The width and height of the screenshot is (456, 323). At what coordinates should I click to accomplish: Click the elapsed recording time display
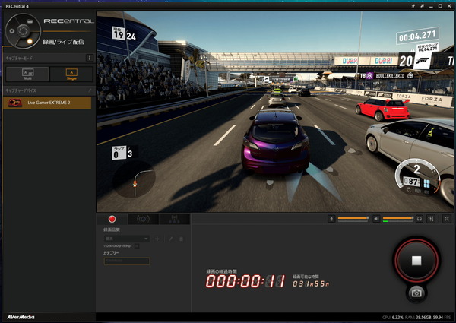point(245,282)
